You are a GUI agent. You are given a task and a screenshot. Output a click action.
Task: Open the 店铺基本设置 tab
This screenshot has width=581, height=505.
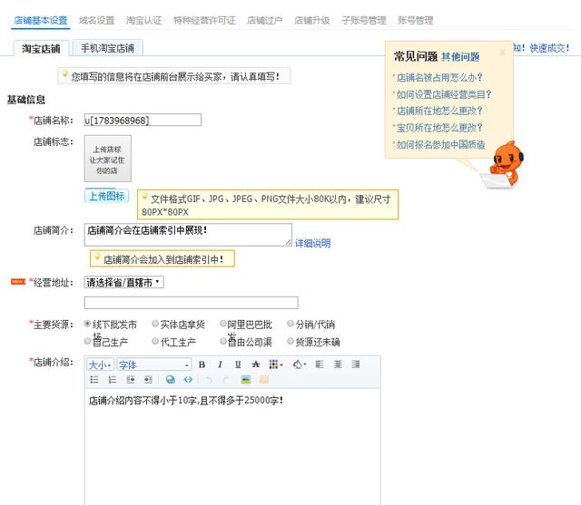coord(40,20)
